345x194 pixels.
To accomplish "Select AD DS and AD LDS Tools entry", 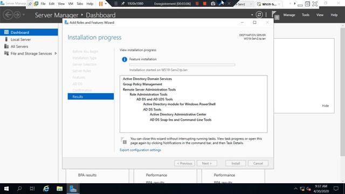I will coord(155,99).
